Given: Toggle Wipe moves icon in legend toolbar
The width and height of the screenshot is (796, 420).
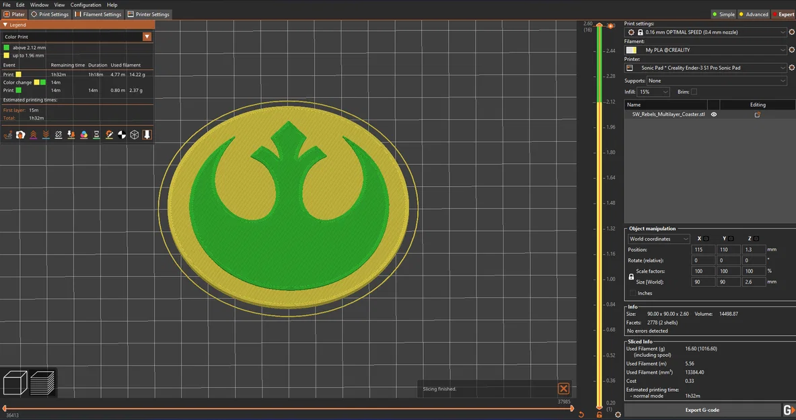Looking at the screenshot, I should coord(20,134).
